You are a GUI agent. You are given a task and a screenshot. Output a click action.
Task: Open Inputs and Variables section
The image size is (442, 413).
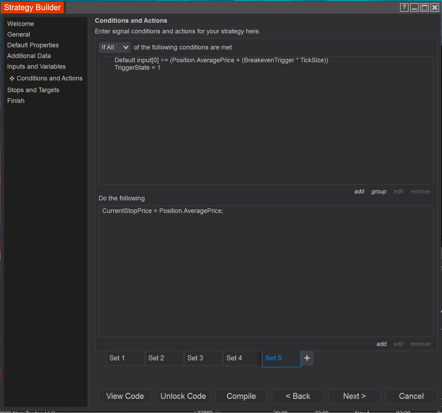36,66
